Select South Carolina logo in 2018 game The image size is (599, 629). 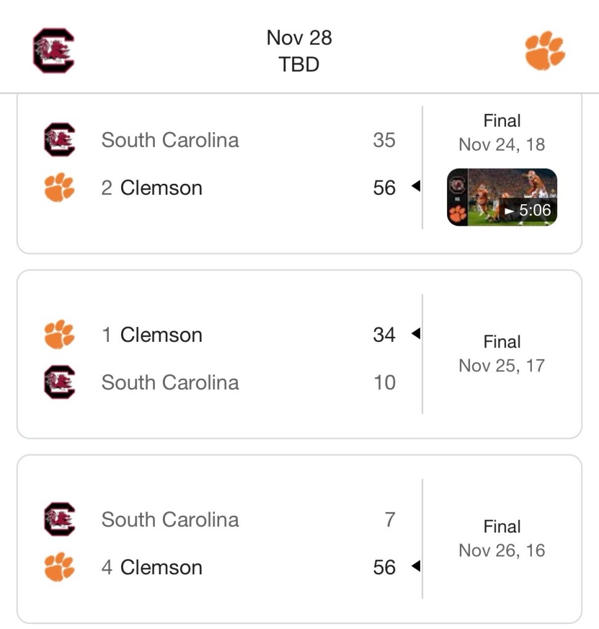point(60,140)
